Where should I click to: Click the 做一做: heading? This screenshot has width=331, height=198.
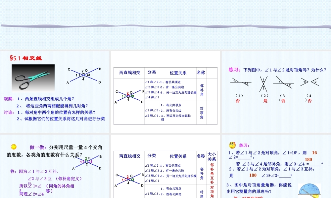38,147
